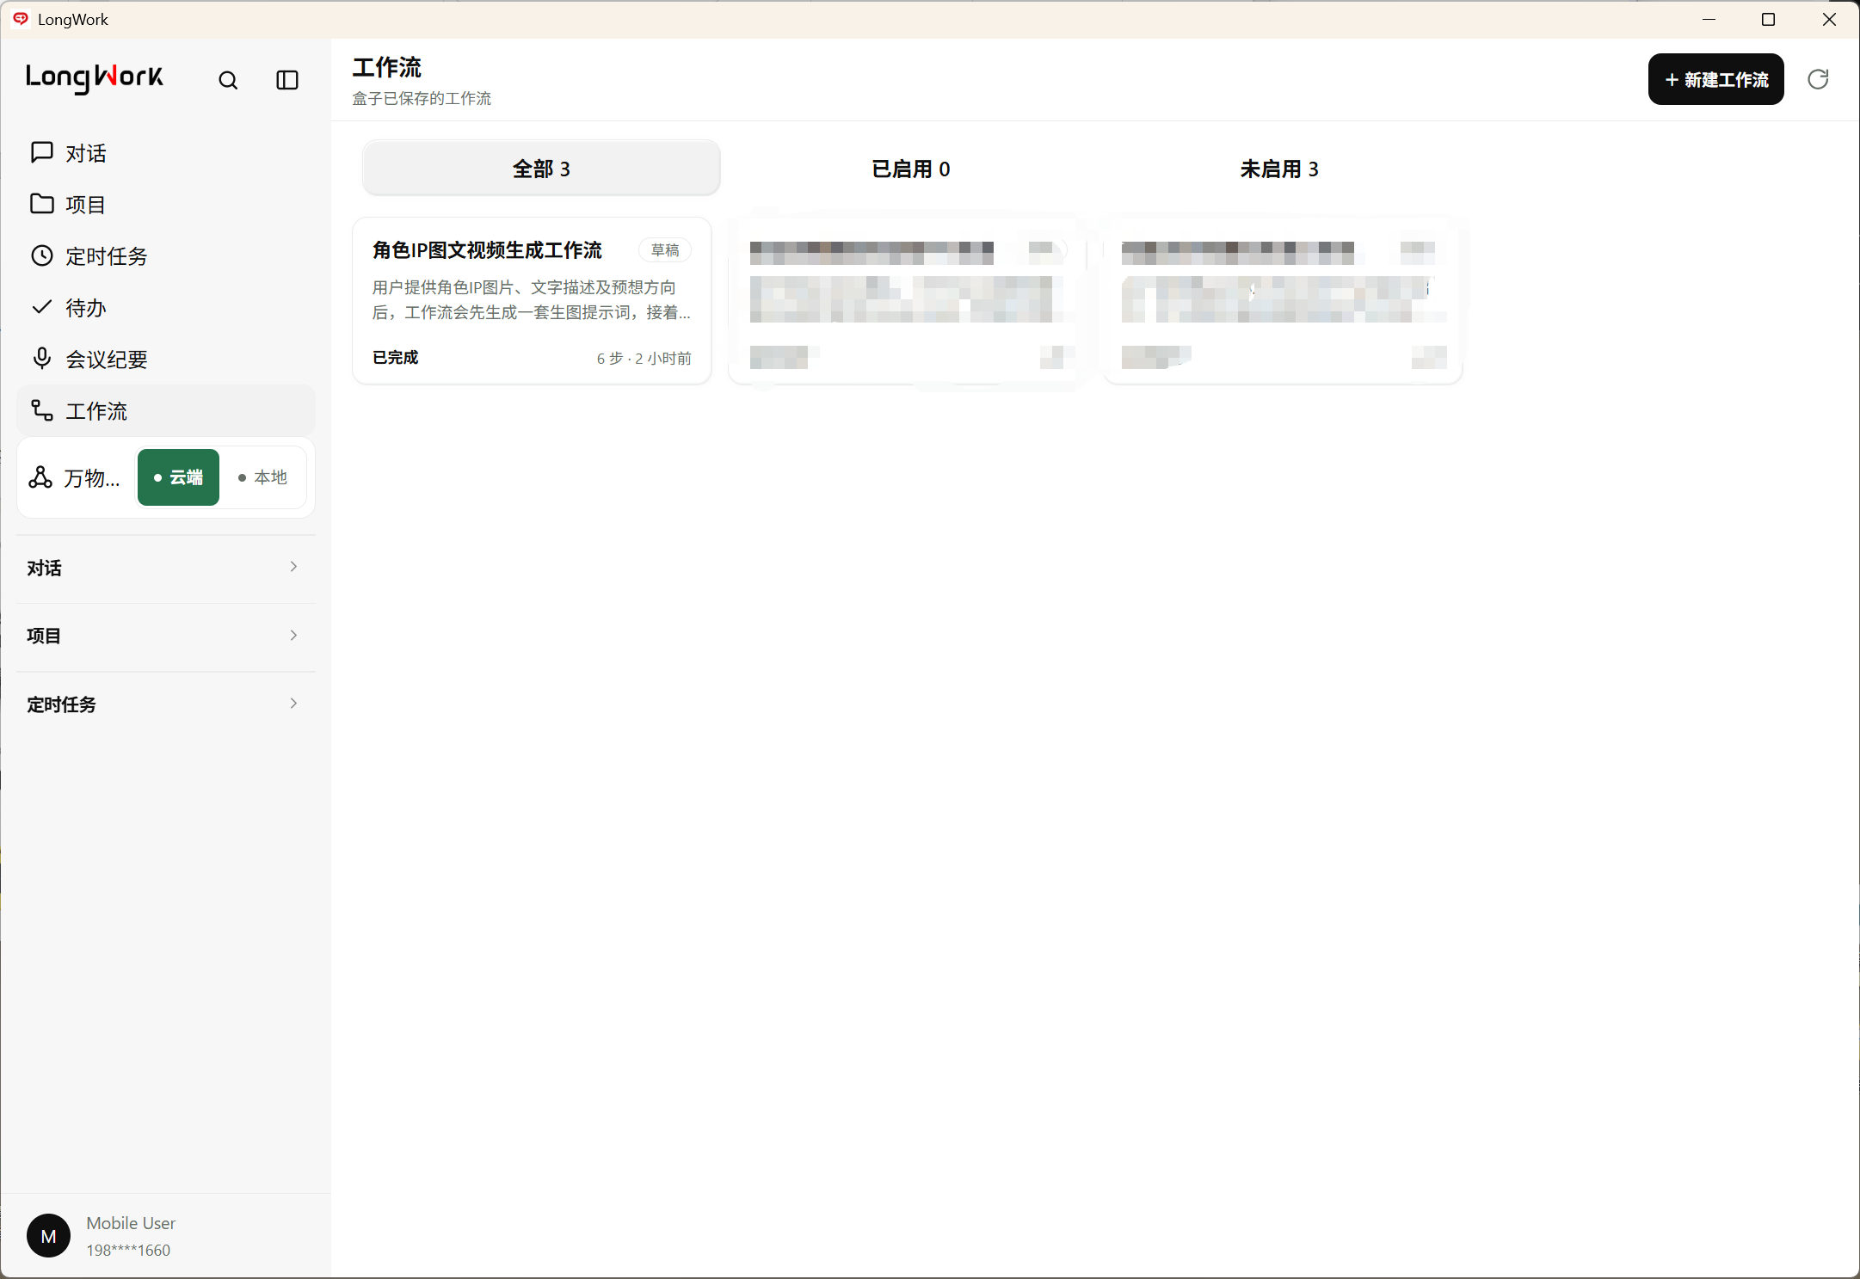This screenshot has height=1279, width=1860.
Task: Click the '6 步 · 2 小时前' text
Action: click(644, 359)
